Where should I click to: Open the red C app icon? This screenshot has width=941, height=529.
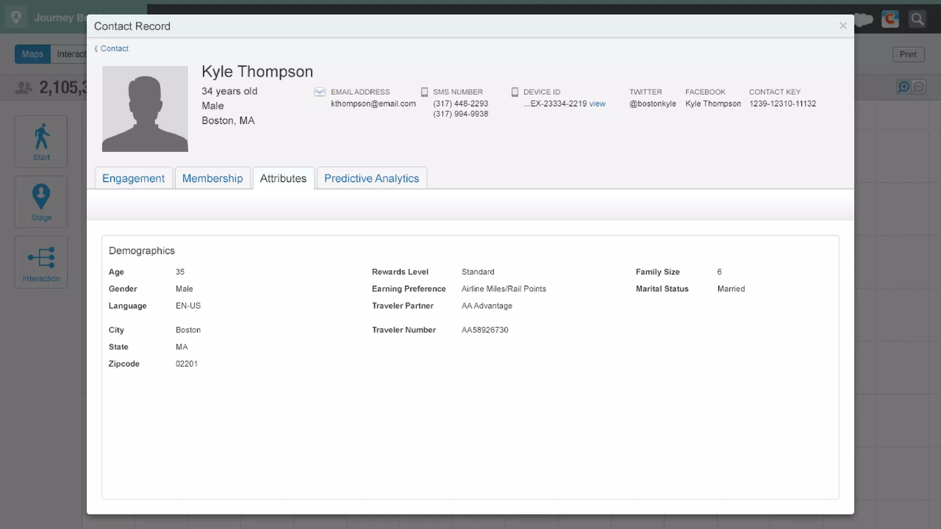click(890, 19)
